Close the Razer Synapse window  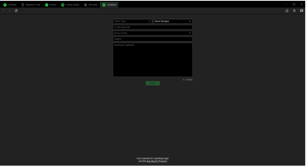click(x=302, y=4)
